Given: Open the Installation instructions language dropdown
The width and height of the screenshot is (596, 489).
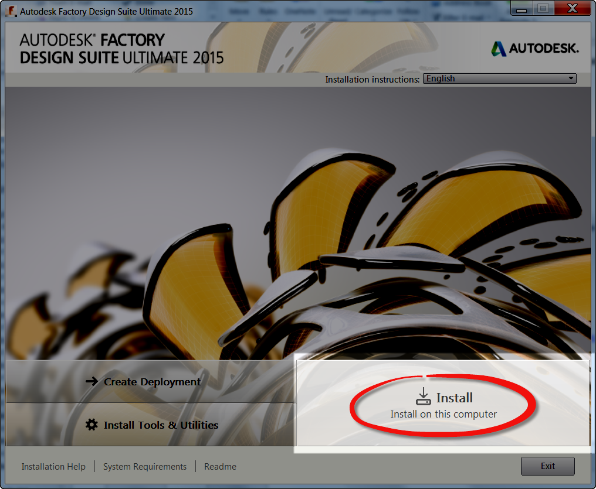Looking at the screenshot, I should [x=499, y=78].
